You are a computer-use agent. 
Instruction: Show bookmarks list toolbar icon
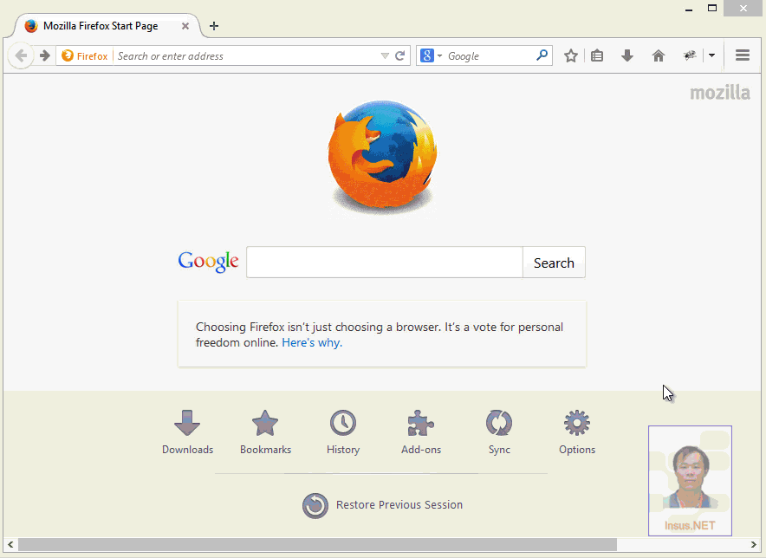point(597,55)
